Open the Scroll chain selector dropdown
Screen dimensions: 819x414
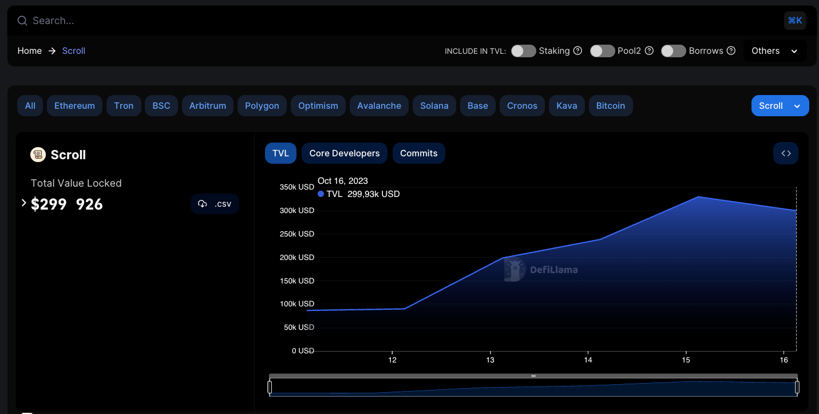pyautogui.click(x=780, y=105)
